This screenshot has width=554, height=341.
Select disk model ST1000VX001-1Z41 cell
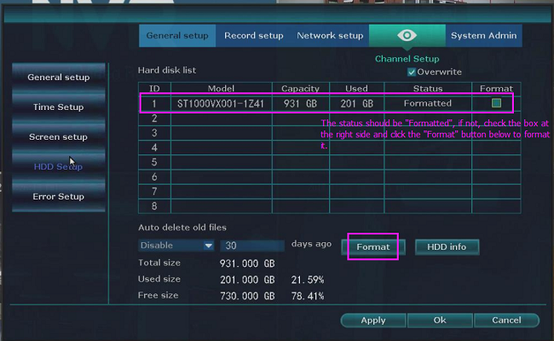click(222, 103)
